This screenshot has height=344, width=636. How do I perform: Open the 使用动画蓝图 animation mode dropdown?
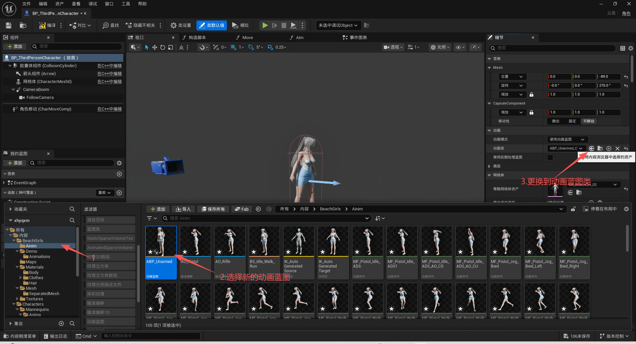point(567,140)
